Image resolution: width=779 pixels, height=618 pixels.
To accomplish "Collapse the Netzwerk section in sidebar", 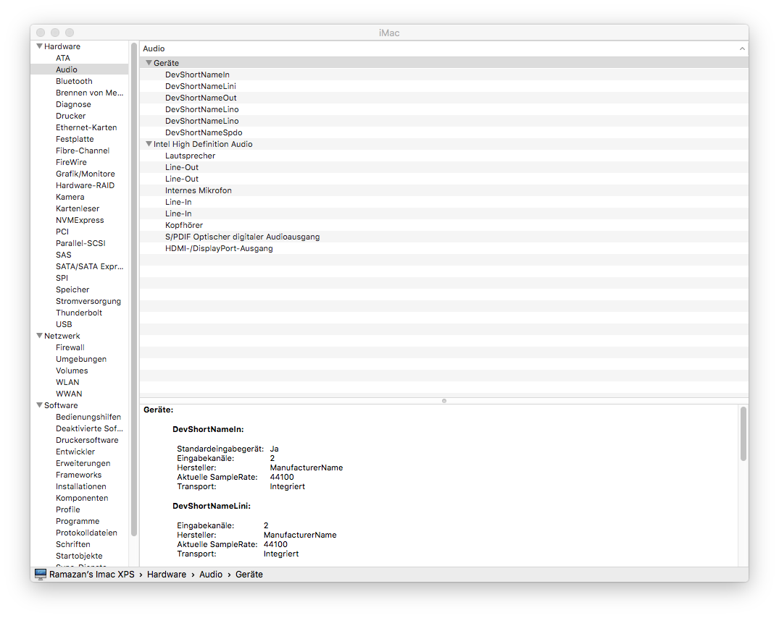I will (x=39, y=336).
